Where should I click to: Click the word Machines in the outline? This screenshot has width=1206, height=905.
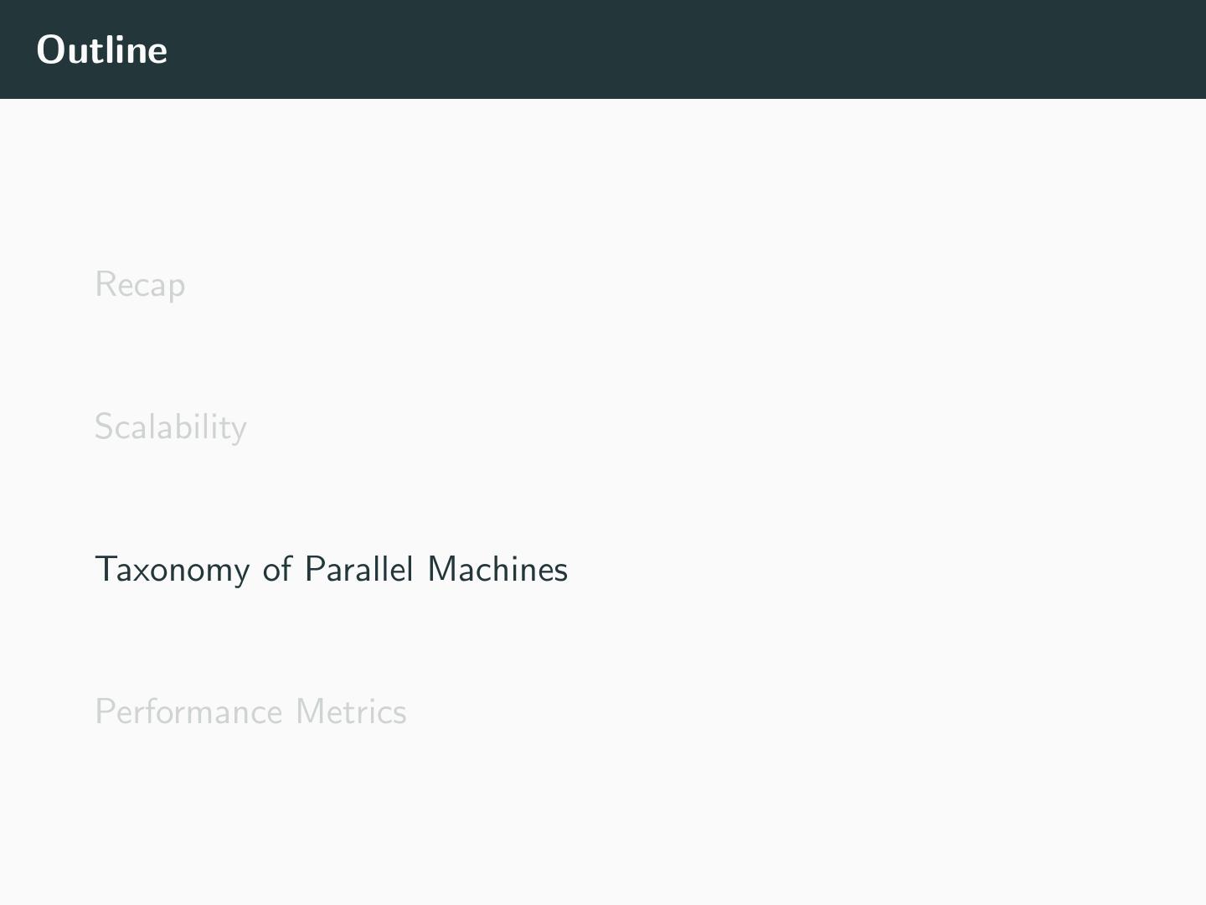497,570
